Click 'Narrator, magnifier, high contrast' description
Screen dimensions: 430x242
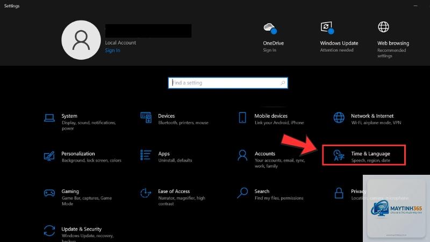pyautogui.click(x=182, y=201)
